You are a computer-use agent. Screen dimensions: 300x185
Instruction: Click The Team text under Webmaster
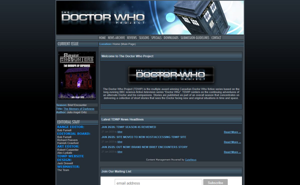63,170
